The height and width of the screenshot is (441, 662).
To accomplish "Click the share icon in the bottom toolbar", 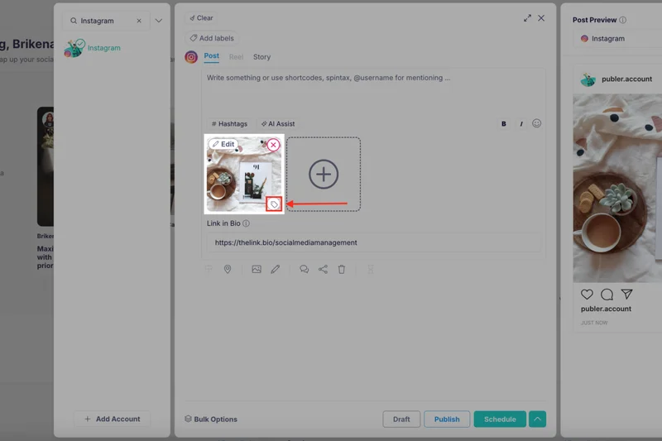I will [323, 269].
